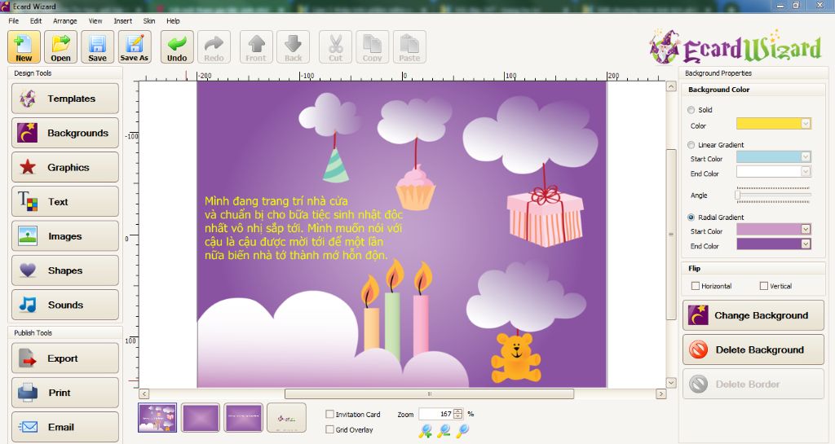Click the zoom in magnifier icon
The height and width of the screenshot is (444, 835).
[x=425, y=431]
